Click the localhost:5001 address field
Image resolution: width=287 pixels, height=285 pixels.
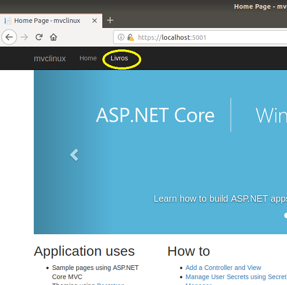tap(200, 37)
